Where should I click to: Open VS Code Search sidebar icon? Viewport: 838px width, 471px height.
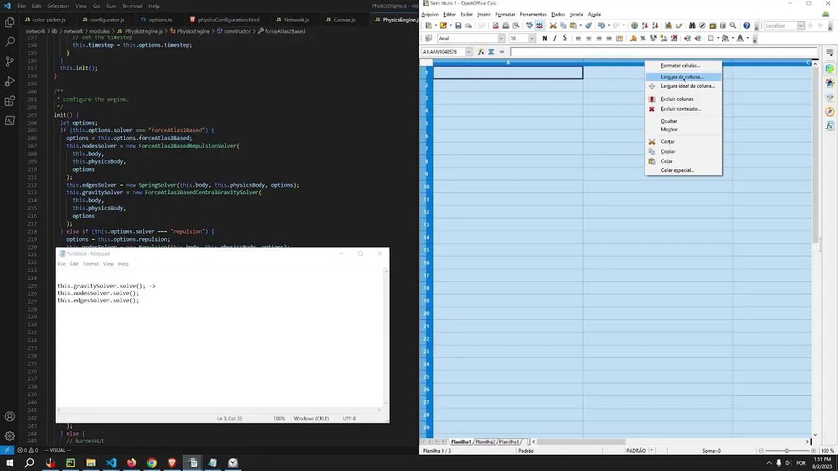10,41
